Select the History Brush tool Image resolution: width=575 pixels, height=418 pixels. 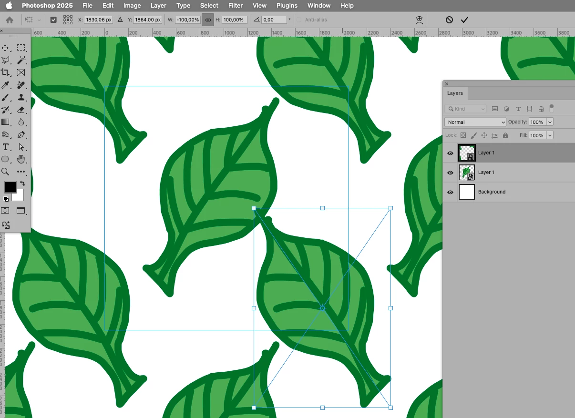tap(6, 110)
